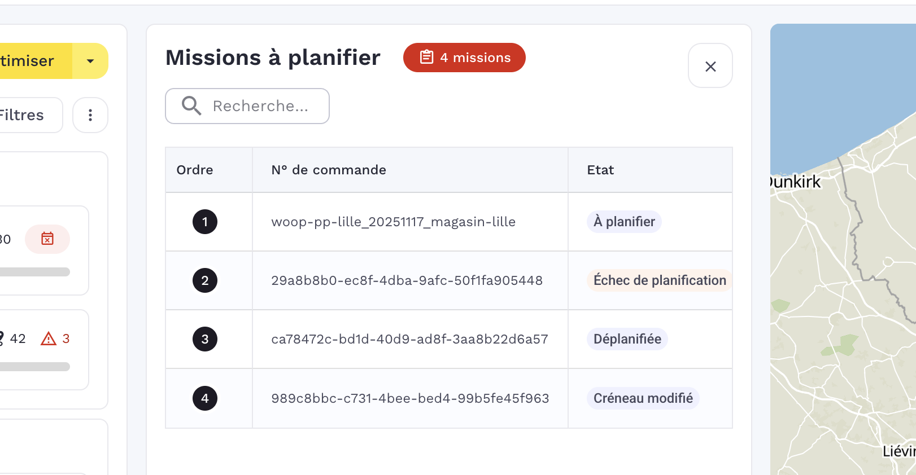Screen dimensions: 916x475
Task: Close the Missions à planifier panel
Action: coord(710,66)
